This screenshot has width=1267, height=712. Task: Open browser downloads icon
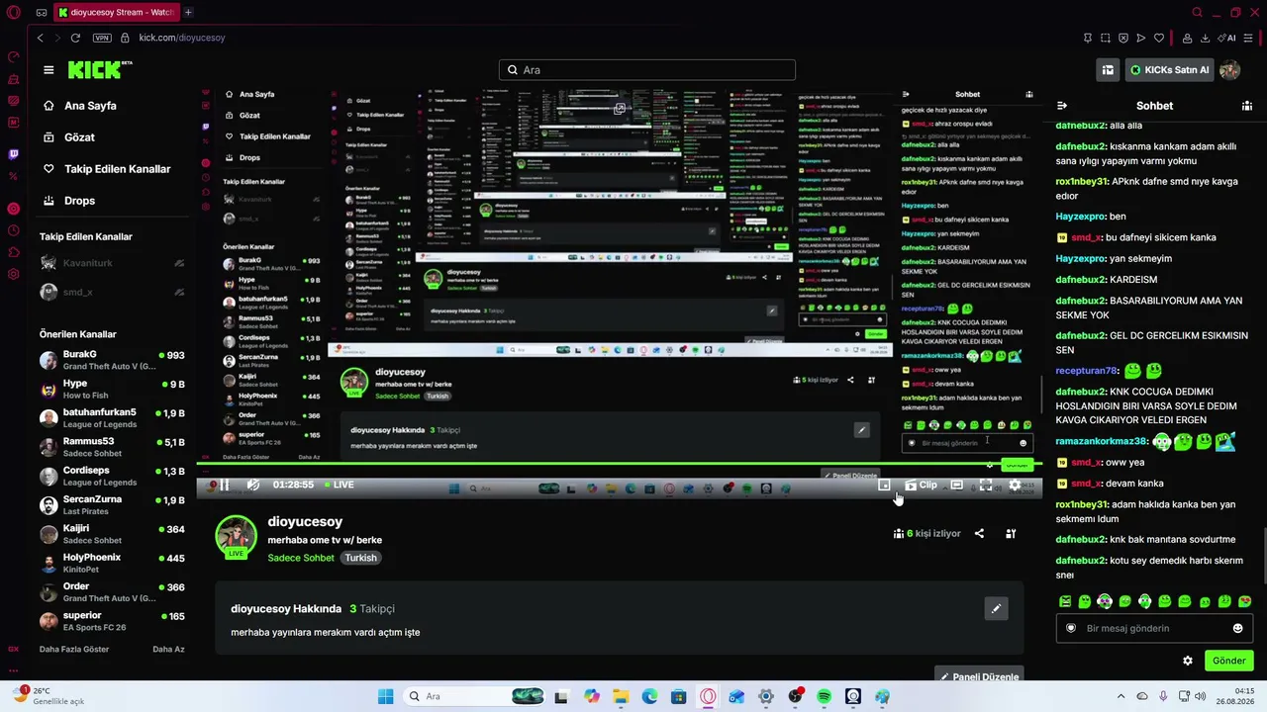pos(1205,38)
